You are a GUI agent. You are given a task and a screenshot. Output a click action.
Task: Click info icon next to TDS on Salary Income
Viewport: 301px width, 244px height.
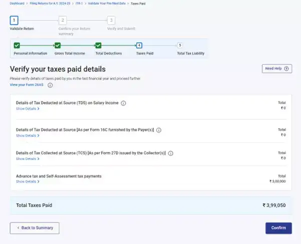123,103
